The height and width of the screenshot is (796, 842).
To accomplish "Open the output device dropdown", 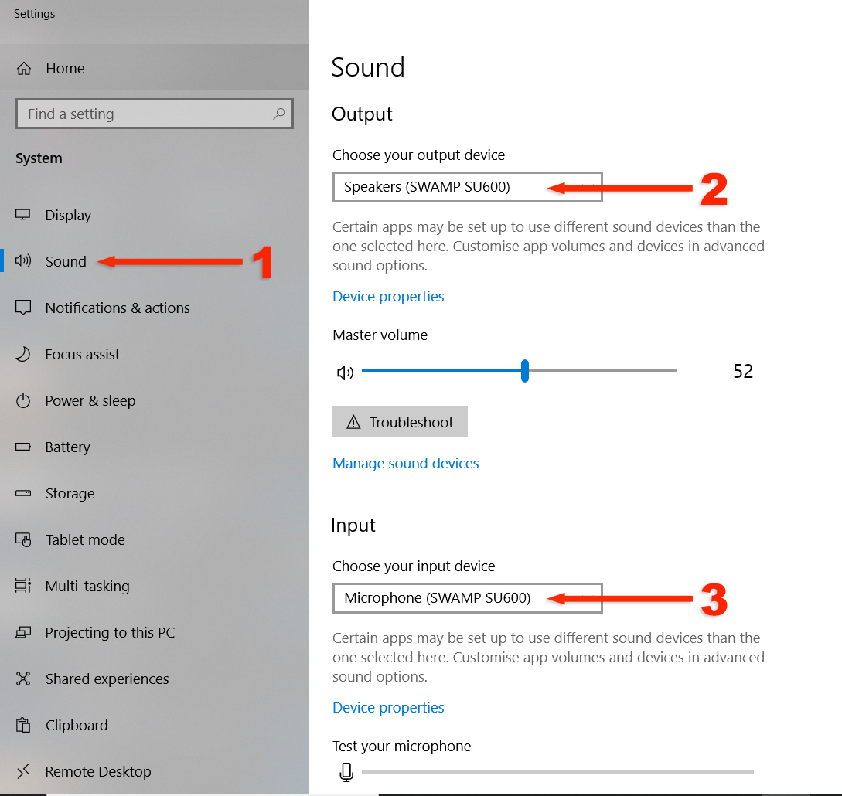I will 467,187.
